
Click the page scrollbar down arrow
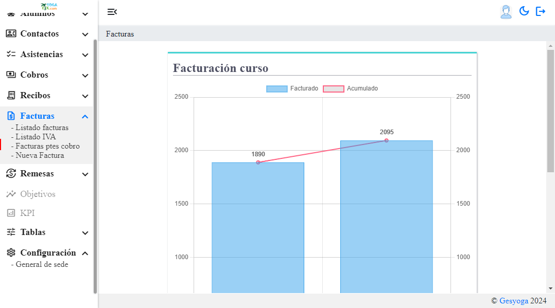[550, 288]
